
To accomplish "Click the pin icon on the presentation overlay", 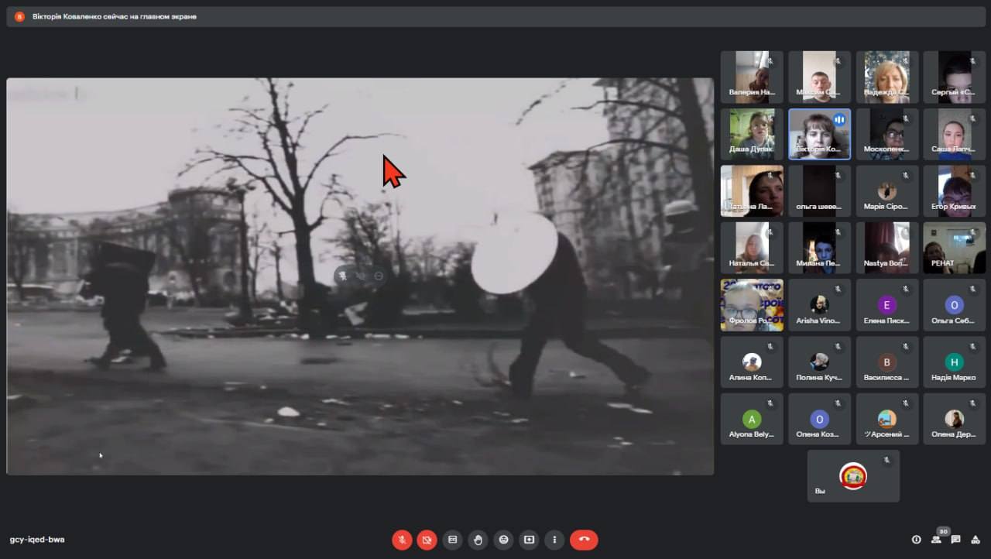I will coord(342,276).
